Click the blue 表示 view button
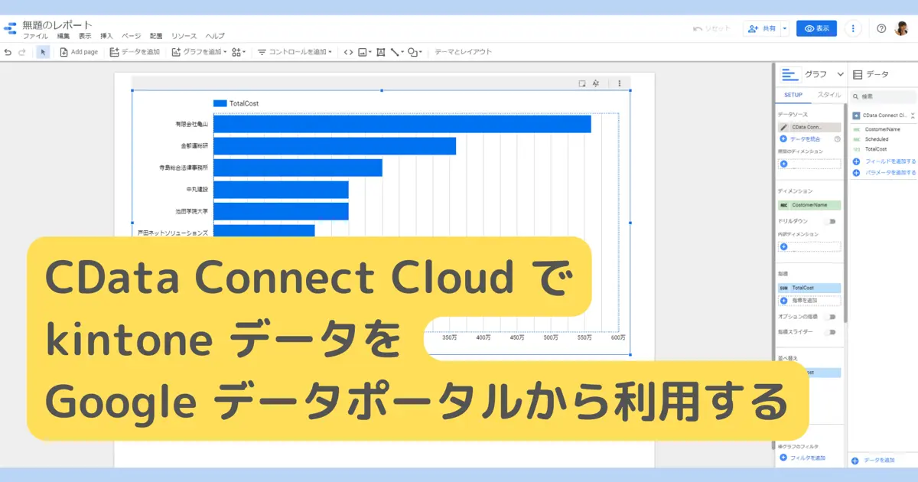The image size is (918, 482). [x=816, y=28]
